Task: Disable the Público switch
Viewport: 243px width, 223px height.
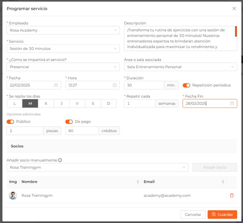Action: tap(11, 122)
